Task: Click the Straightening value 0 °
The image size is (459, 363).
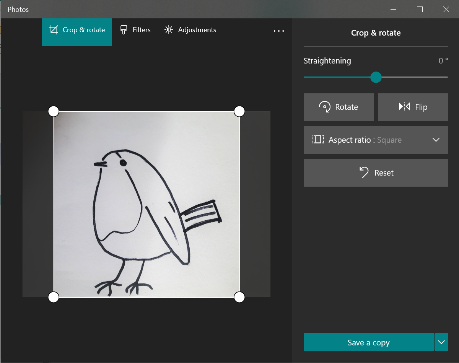Action: pos(443,61)
